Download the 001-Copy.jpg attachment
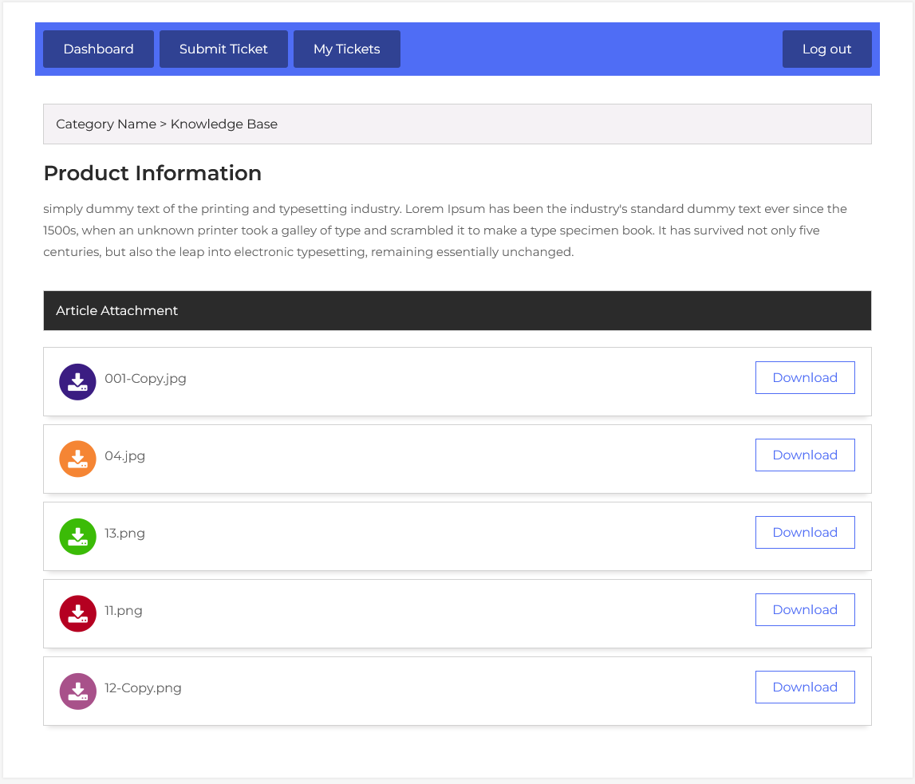 pos(804,378)
